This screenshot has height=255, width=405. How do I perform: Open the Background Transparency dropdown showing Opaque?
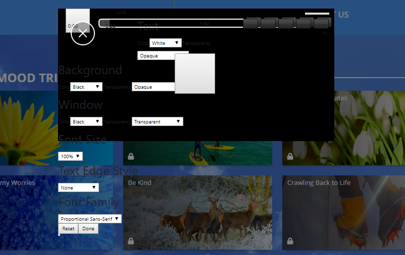(x=153, y=87)
